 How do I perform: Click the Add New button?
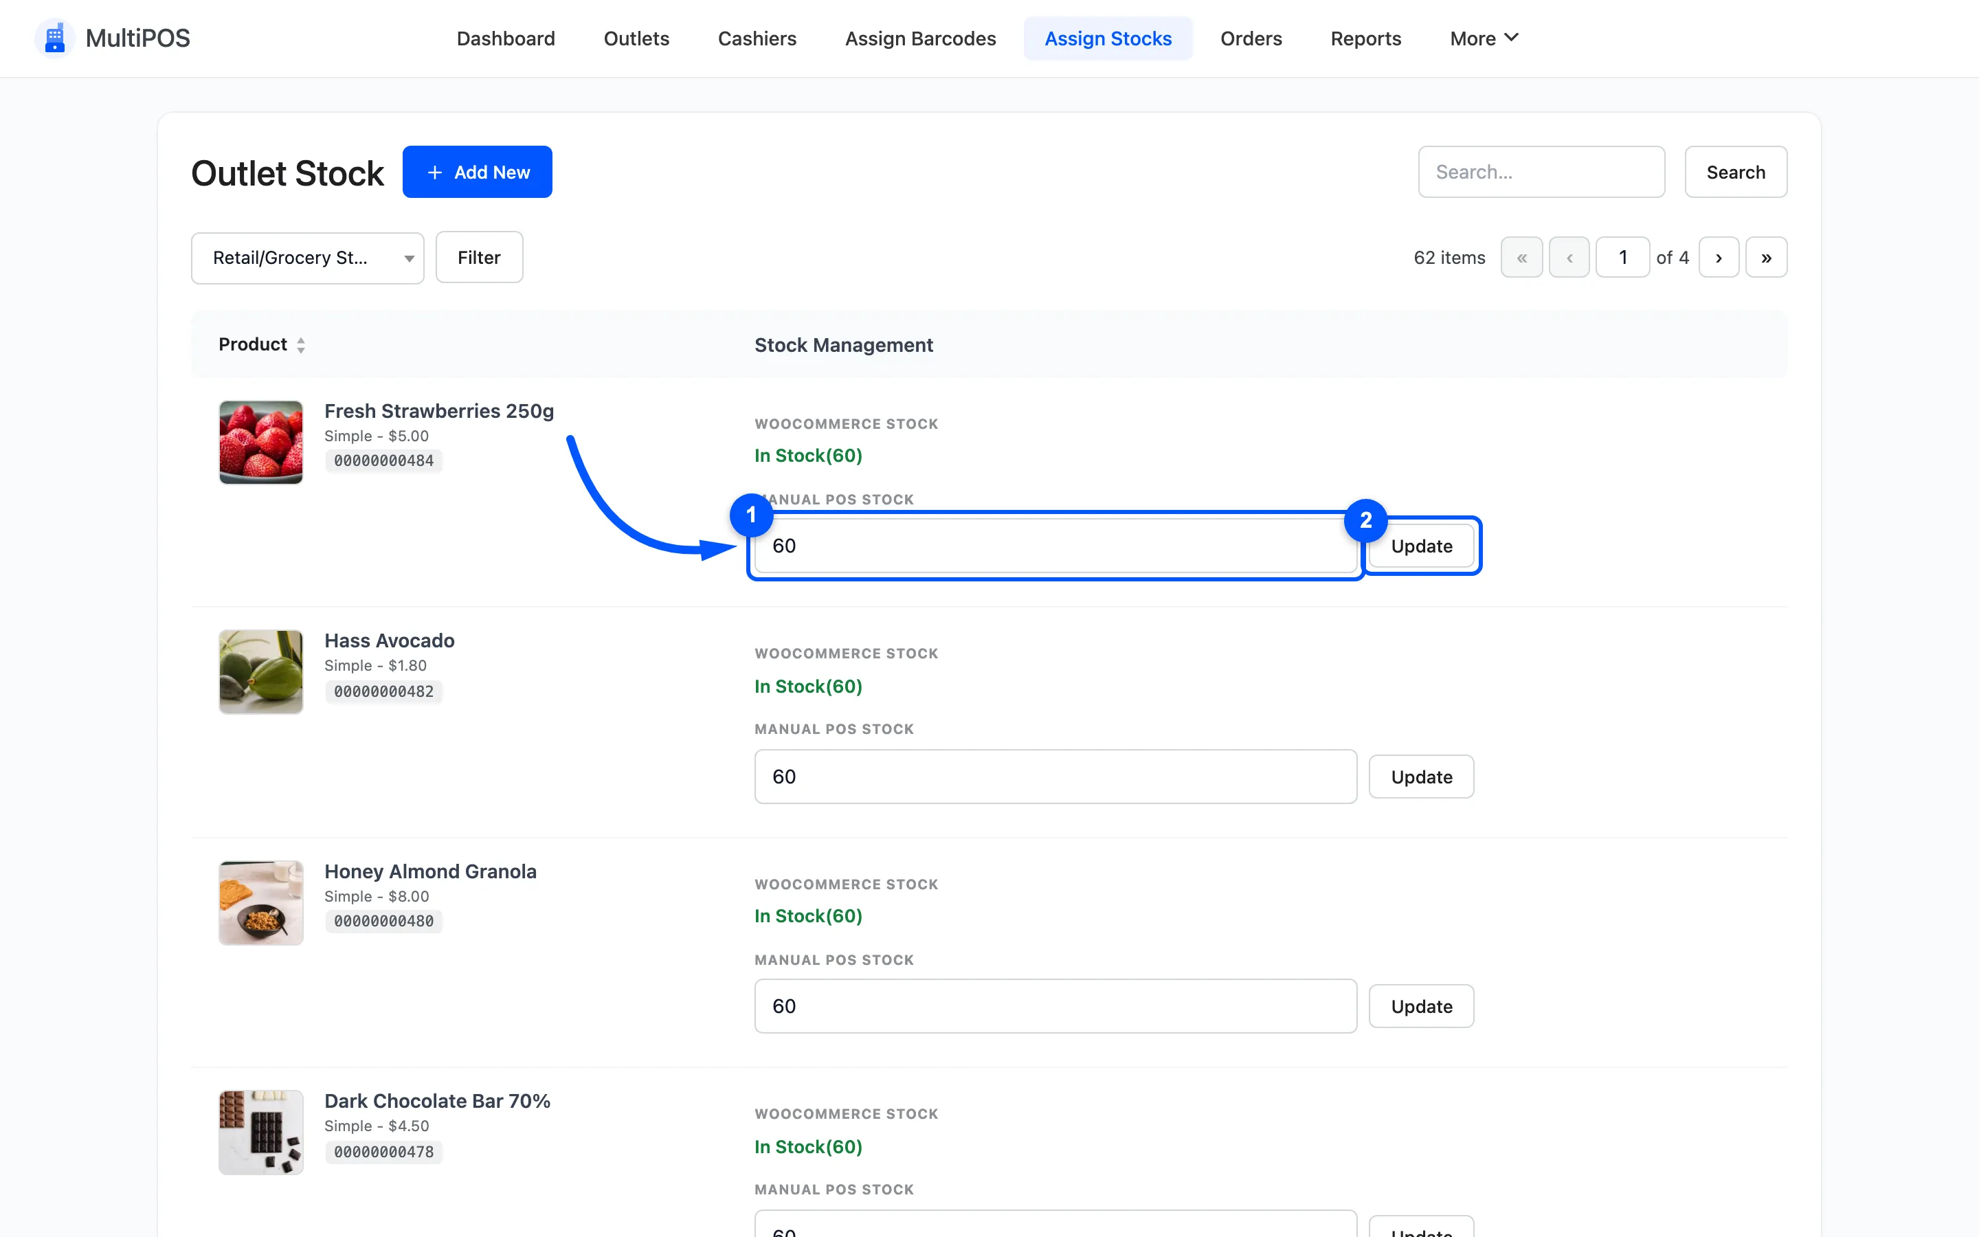[x=478, y=172]
